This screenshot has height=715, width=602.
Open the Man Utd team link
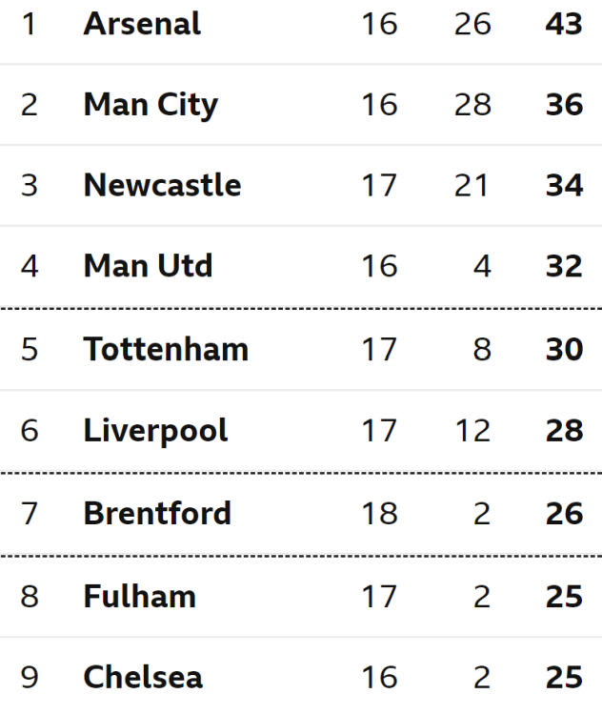point(148,266)
